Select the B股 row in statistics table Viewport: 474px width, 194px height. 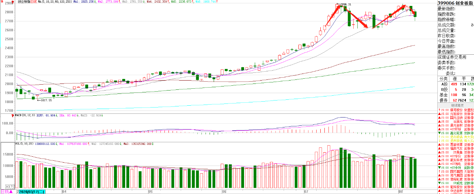pos(456,89)
